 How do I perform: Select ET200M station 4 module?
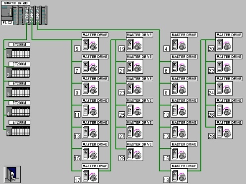18,111
